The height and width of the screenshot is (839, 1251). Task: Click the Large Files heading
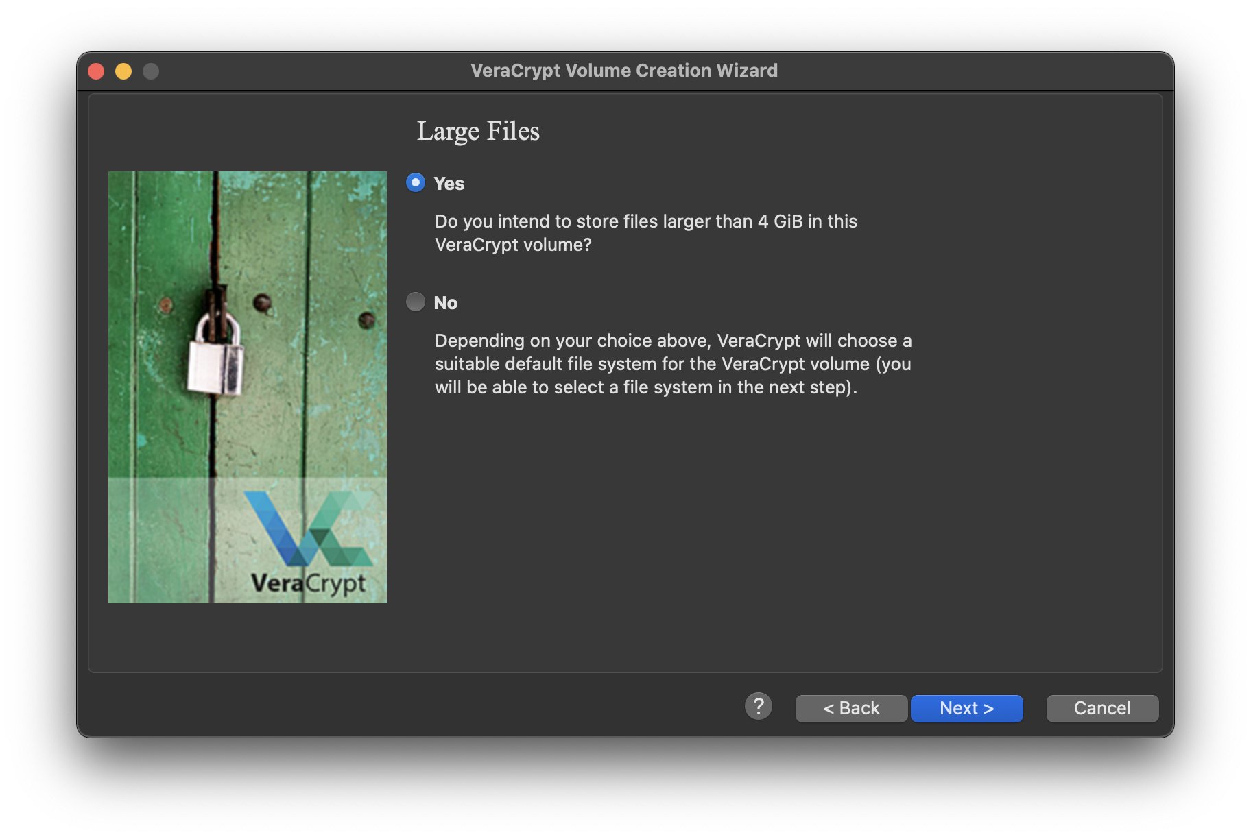point(478,131)
